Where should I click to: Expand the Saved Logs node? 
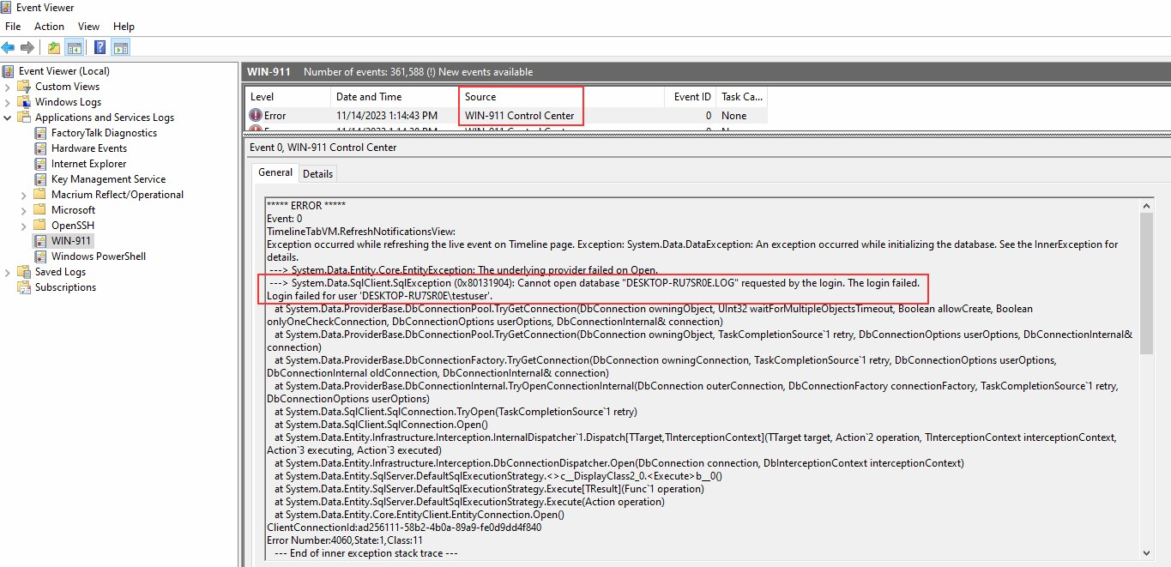[8, 272]
